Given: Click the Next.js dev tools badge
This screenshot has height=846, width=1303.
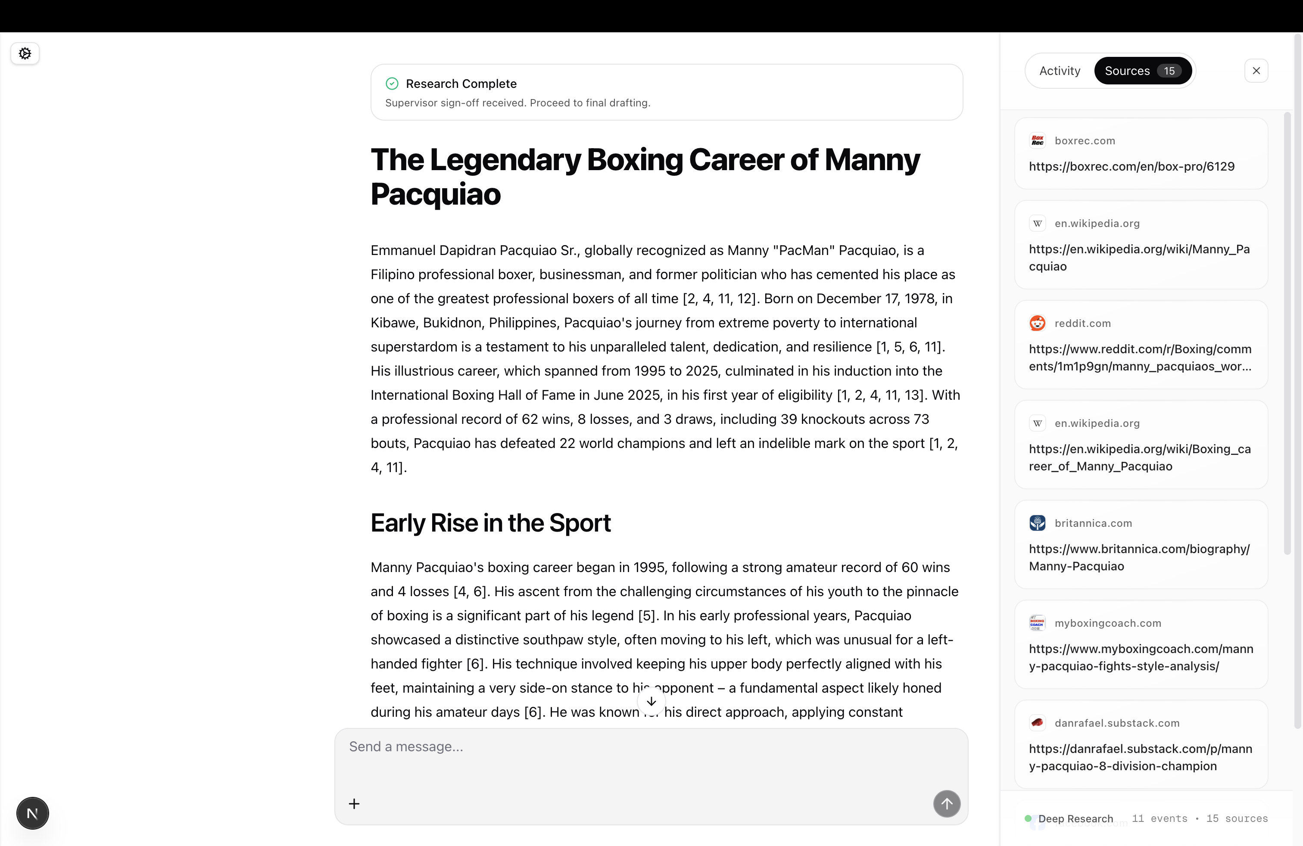Looking at the screenshot, I should pos(32,813).
